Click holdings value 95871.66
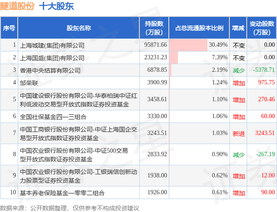Image resolution: width=277 pixels, height=212 pixels. [x=155, y=45]
